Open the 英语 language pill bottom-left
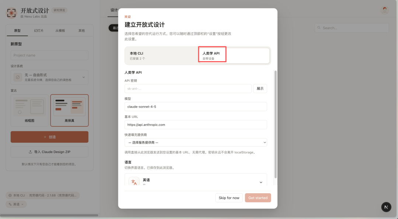 click(x=16, y=204)
